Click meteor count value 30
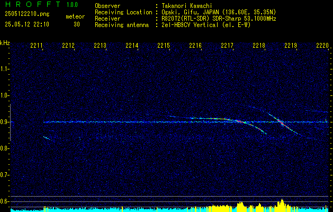This screenshot has height=212, width=333. 77,24
